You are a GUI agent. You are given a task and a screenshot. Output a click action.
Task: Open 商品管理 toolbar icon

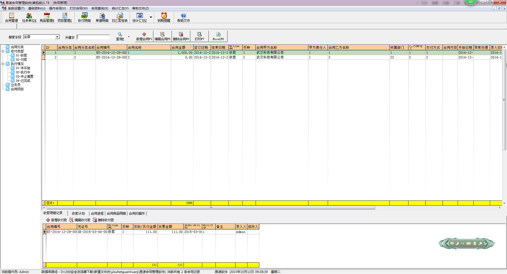point(47,17)
